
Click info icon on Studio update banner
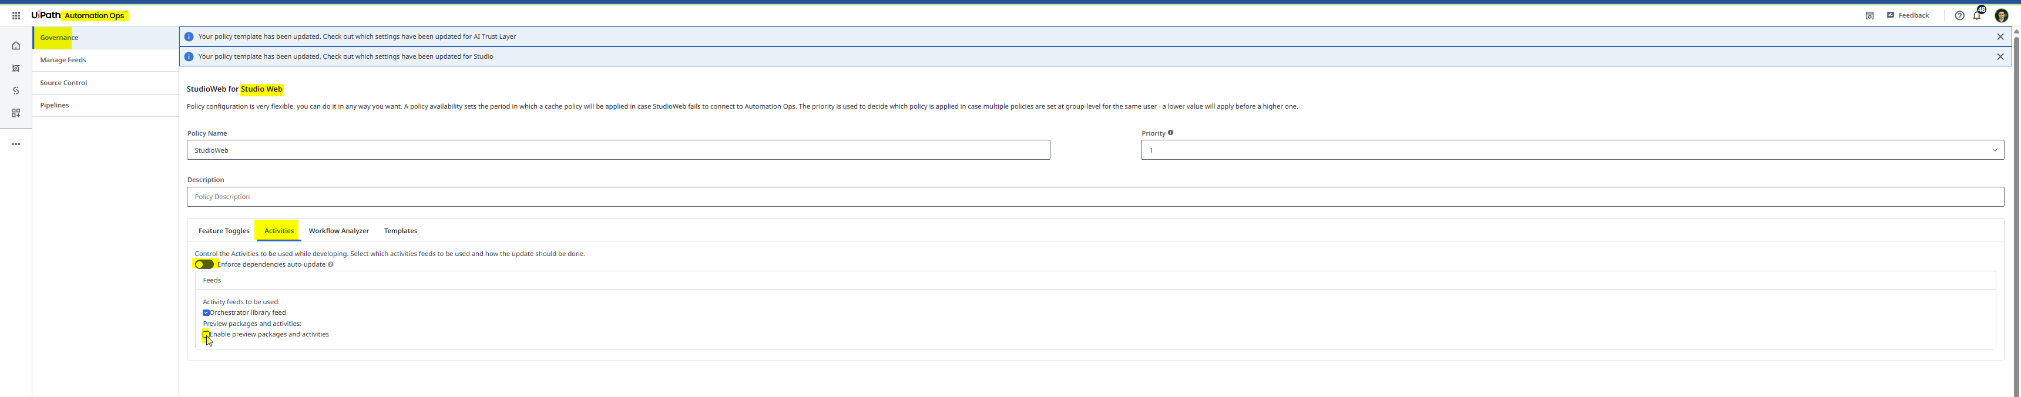pos(188,56)
